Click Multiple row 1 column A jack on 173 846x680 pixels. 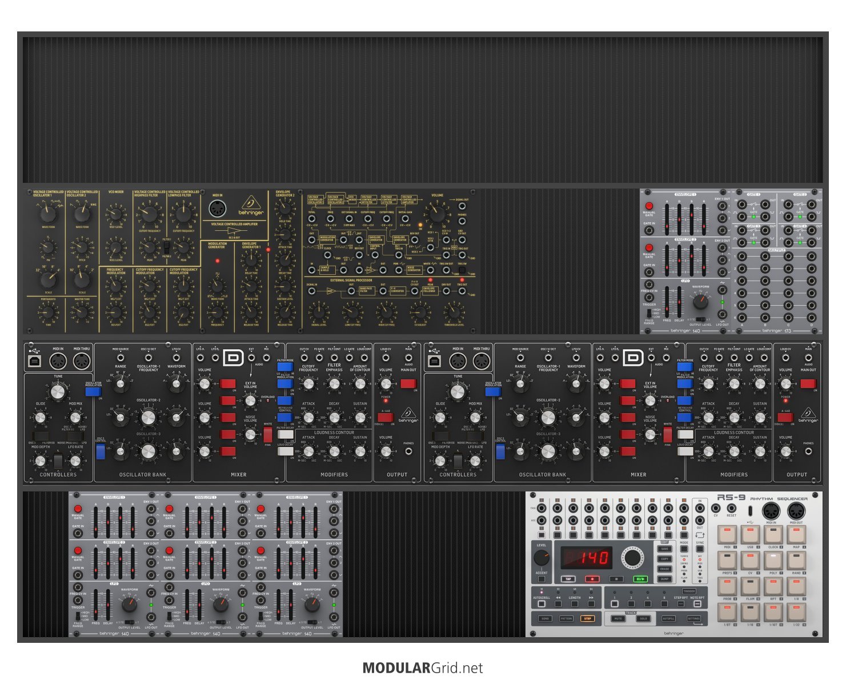pyautogui.click(x=742, y=256)
